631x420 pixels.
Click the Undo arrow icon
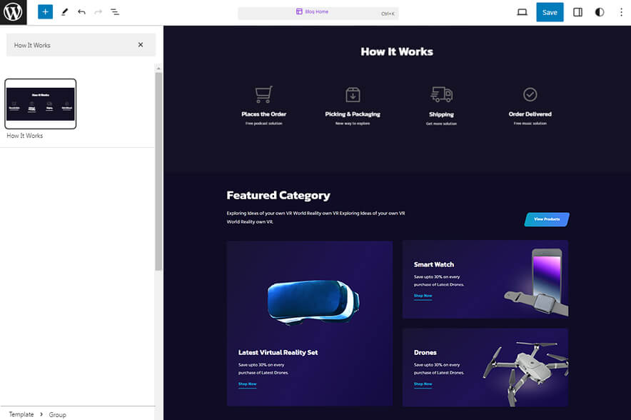coord(81,12)
